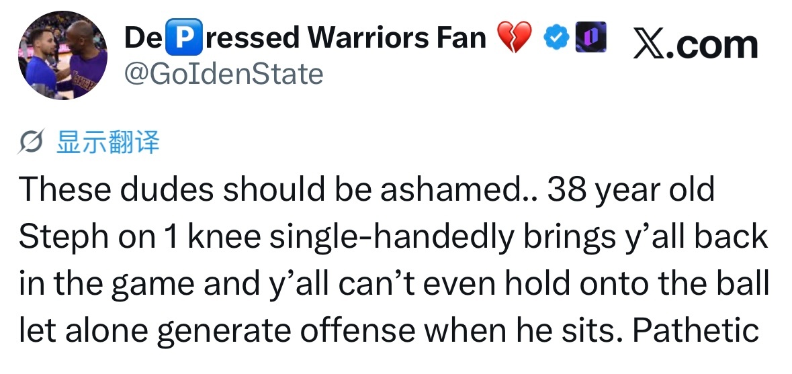The height and width of the screenshot is (374, 792).
Task: Click the "Warriors Fan" display name text
Action: pos(401,38)
